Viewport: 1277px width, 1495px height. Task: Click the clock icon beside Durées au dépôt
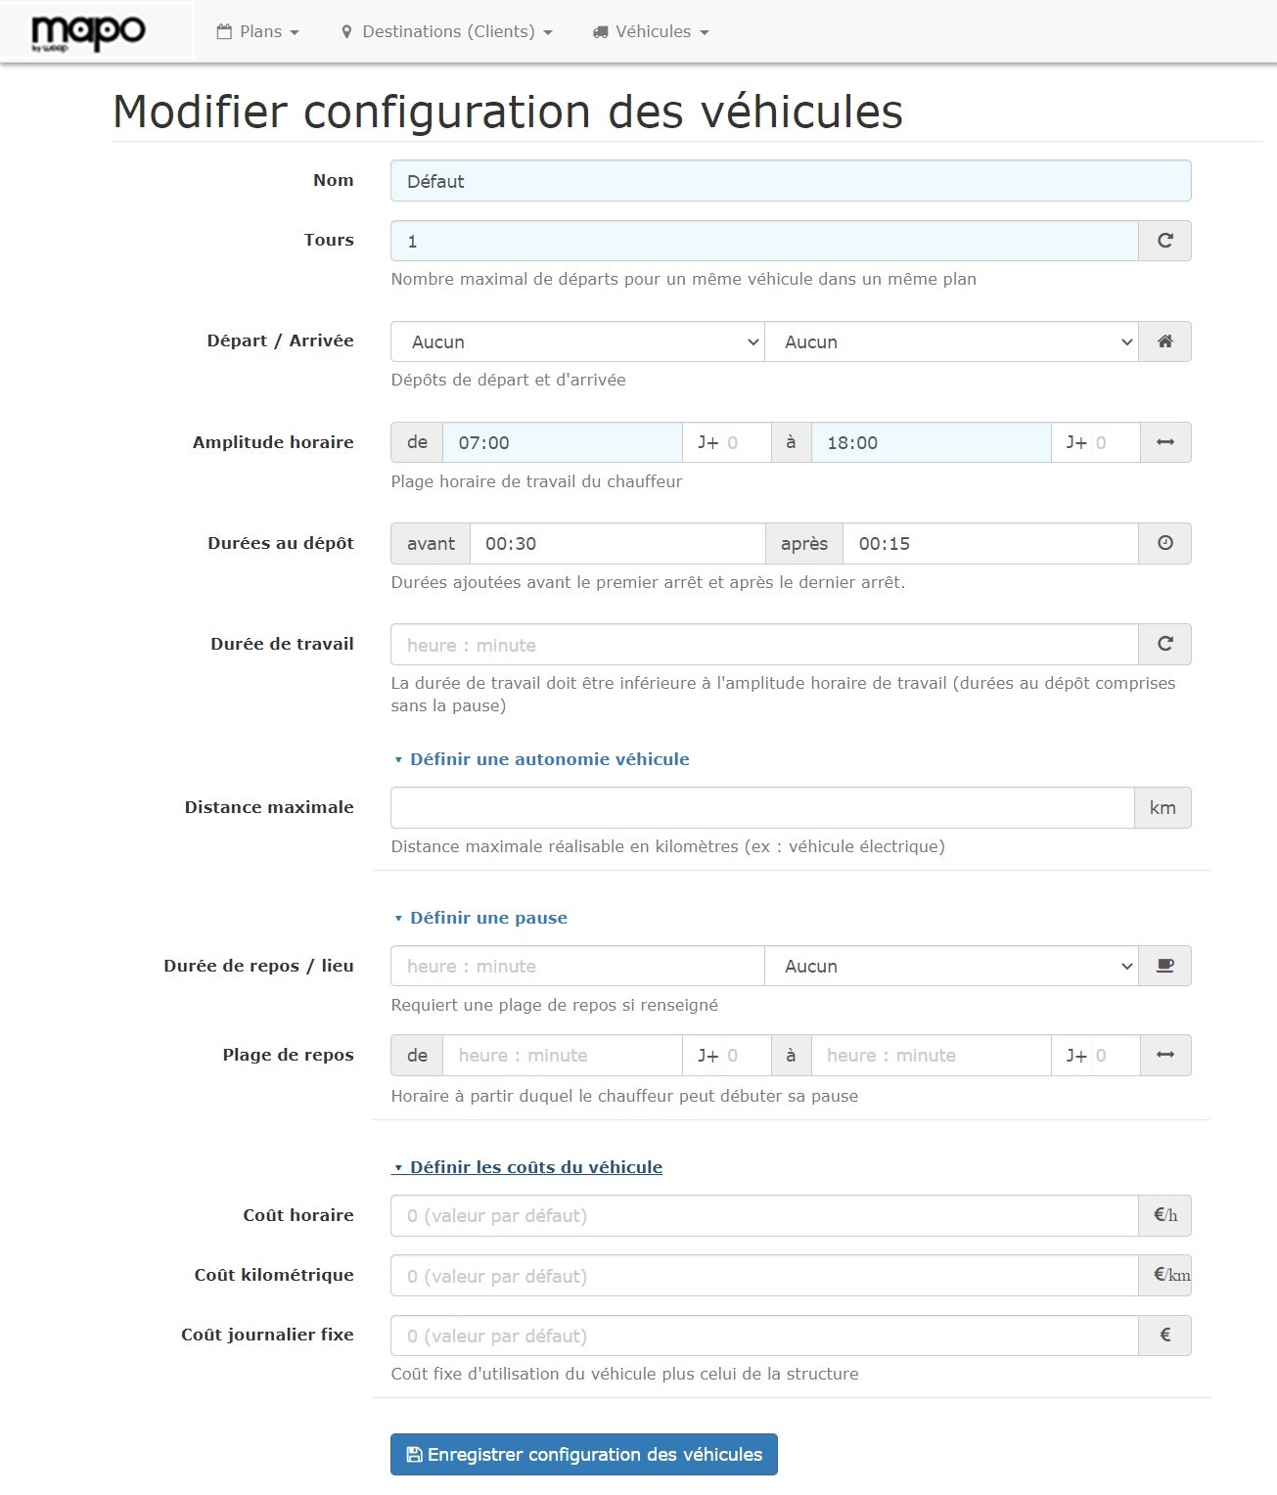coord(1164,543)
